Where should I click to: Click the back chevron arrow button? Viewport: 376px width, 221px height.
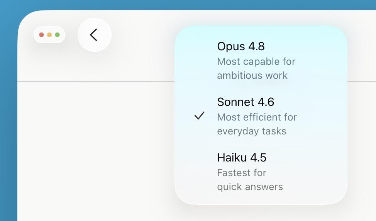95,35
